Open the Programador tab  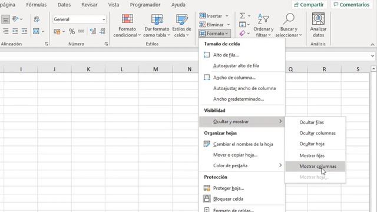click(145, 5)
